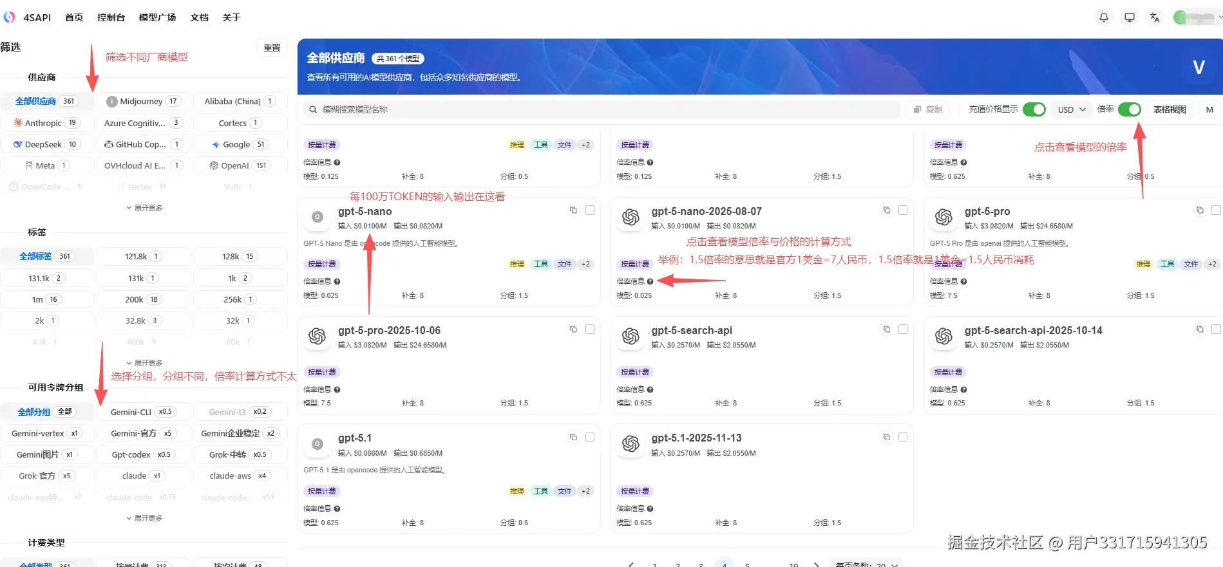This screenshot has width=1223, height=567.
Task: Click the next page arrow in pagination
Action: (x=817, y=565)
